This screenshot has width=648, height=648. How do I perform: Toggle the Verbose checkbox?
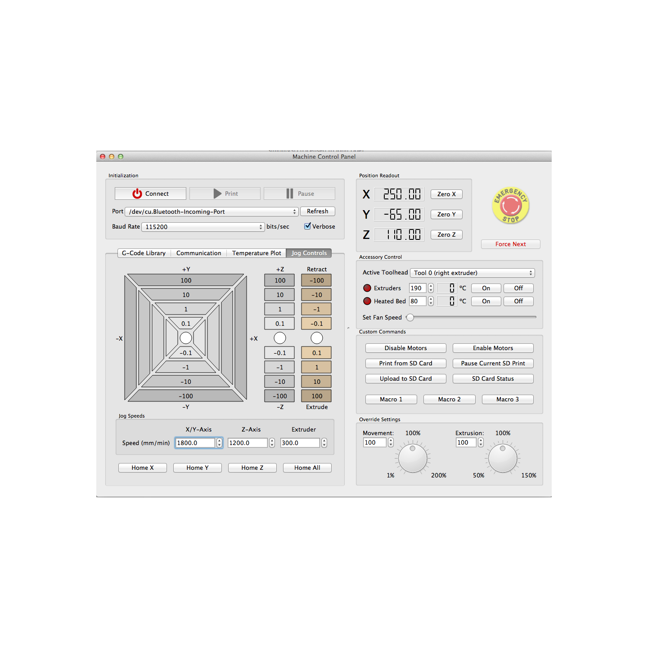click(307, 226)
